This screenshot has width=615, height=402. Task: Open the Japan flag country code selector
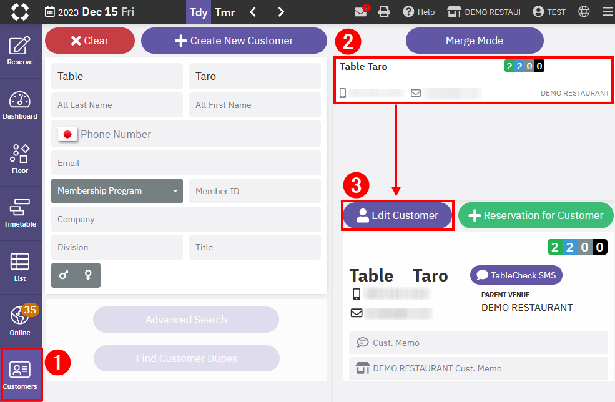coord(67,134)
